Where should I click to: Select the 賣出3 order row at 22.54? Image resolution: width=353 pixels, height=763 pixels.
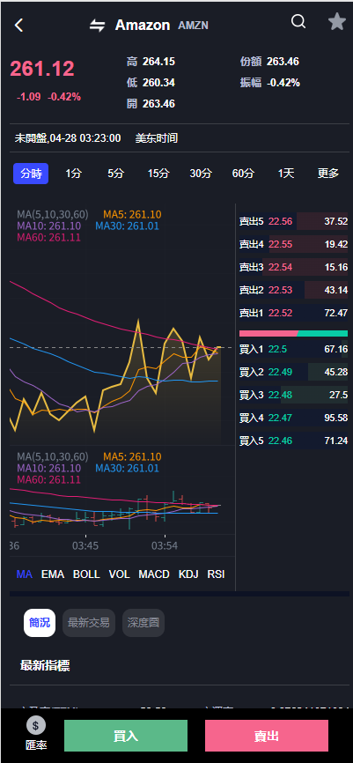pyautogui.click(x=293, y=267)
